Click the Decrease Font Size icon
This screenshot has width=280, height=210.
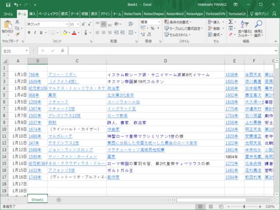90,24
